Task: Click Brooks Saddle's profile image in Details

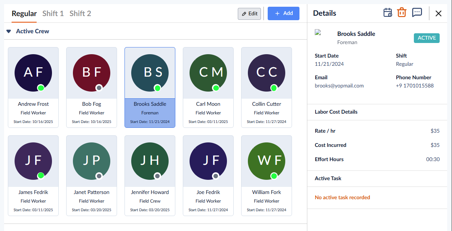Action: point(318,33)
